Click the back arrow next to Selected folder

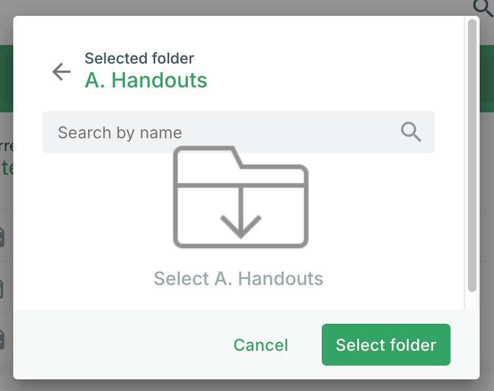61,72
